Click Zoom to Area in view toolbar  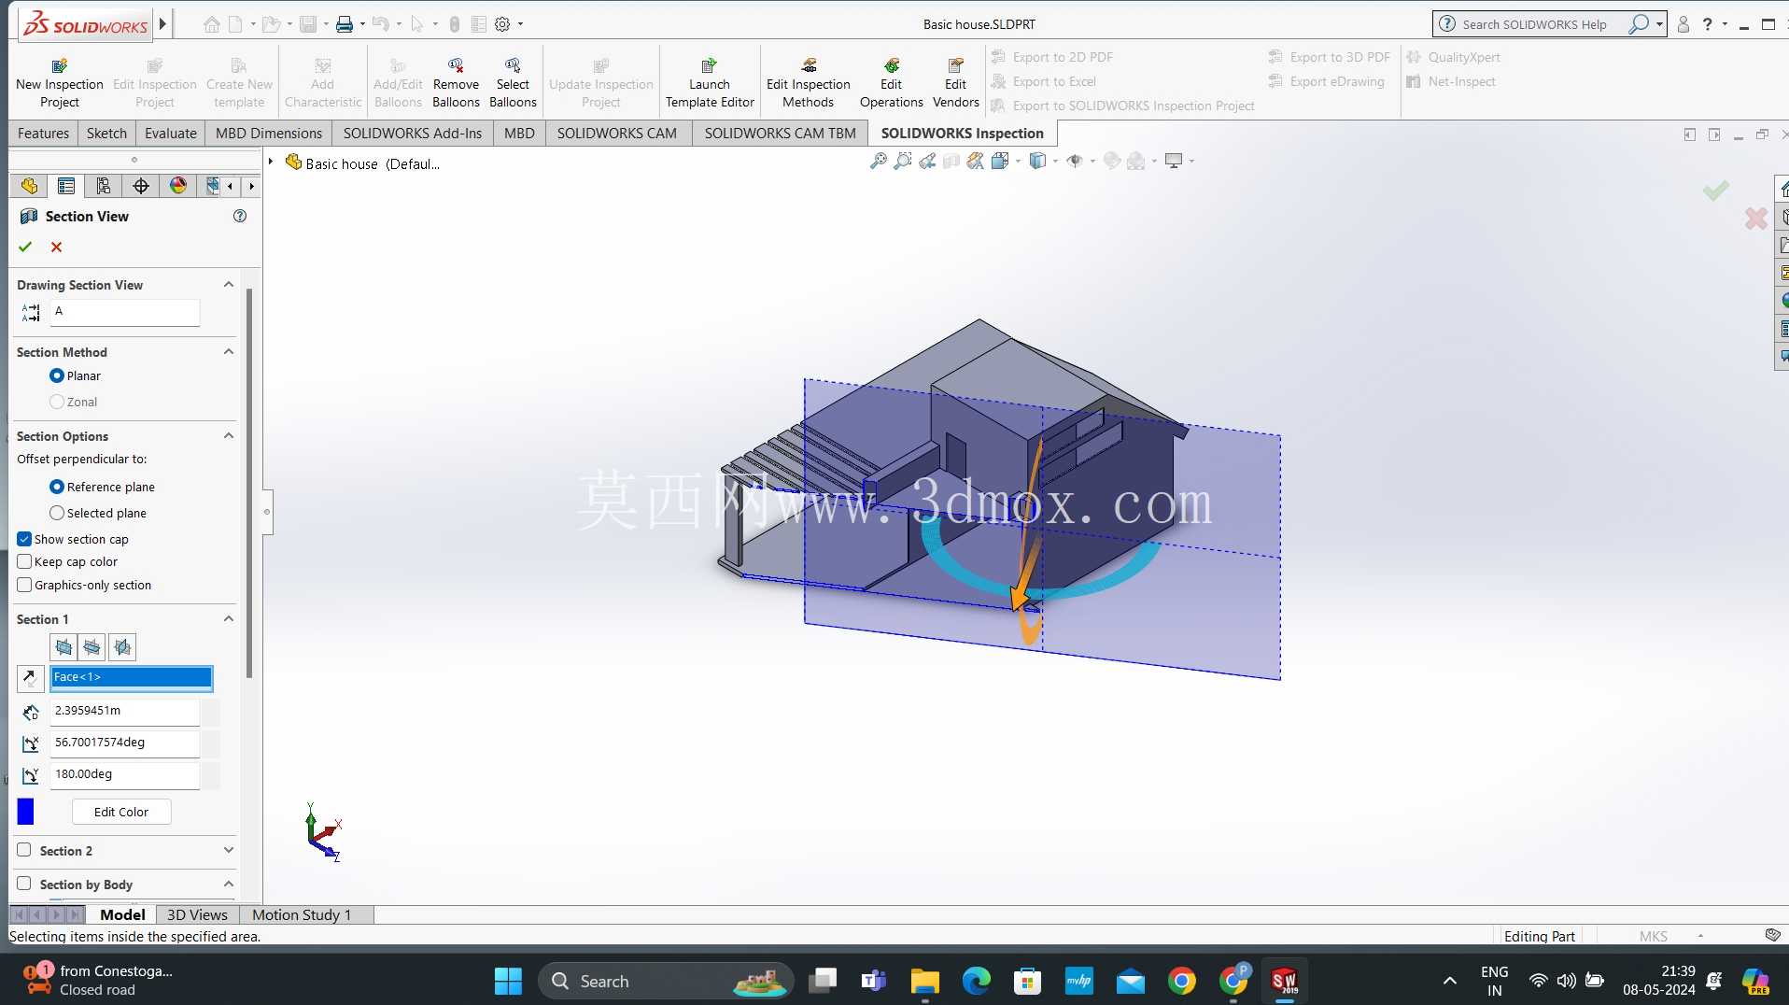(902, 161)
